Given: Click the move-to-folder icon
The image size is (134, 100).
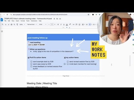Looking at the screenshot, I should point(57,19).
